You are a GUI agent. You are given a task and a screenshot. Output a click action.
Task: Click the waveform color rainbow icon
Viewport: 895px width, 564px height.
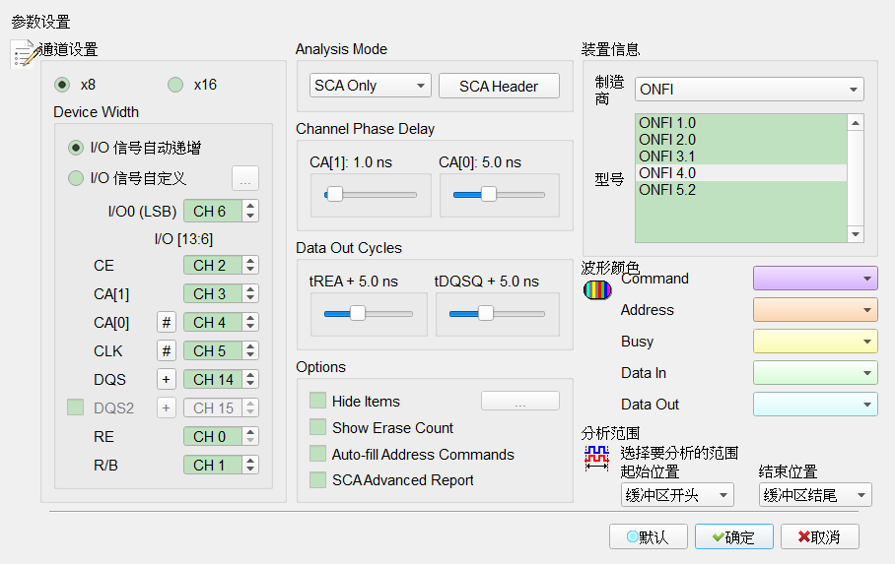[x=597, y=289]
